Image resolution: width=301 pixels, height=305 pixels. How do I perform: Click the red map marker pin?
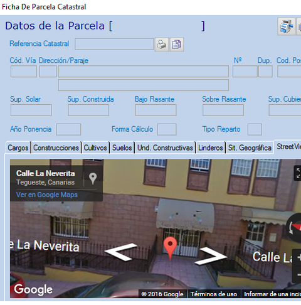point(170,249)
